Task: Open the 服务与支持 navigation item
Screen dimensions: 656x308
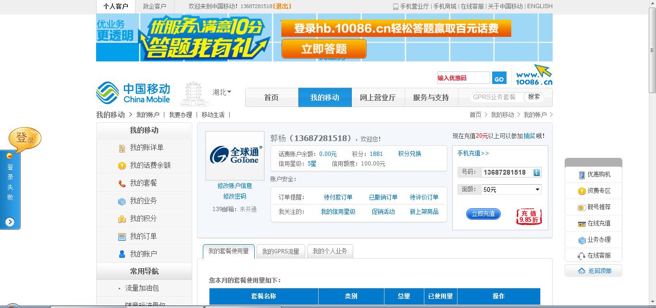Action: pyautogui.click(x=431, y=97)
